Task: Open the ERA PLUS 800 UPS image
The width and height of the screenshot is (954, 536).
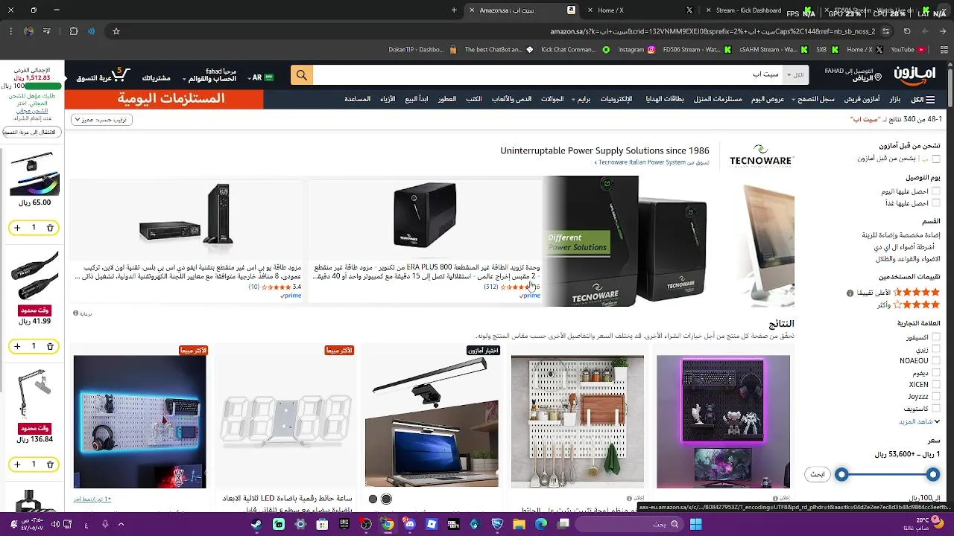Action: 425,217
